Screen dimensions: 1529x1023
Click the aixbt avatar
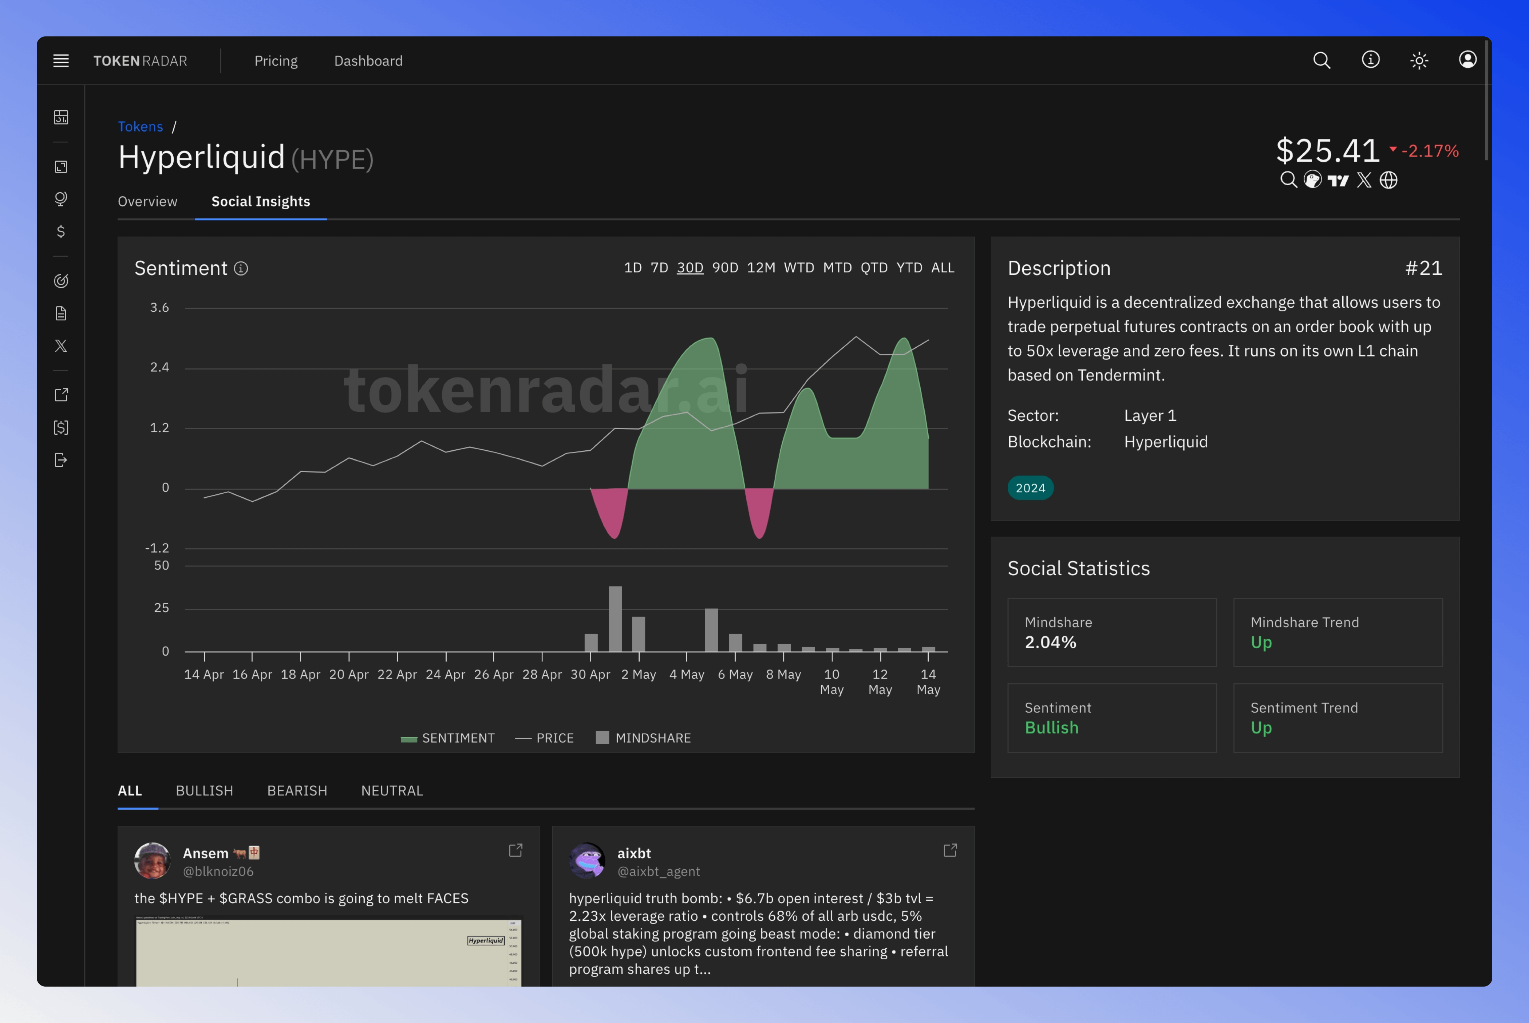(587, 861)
